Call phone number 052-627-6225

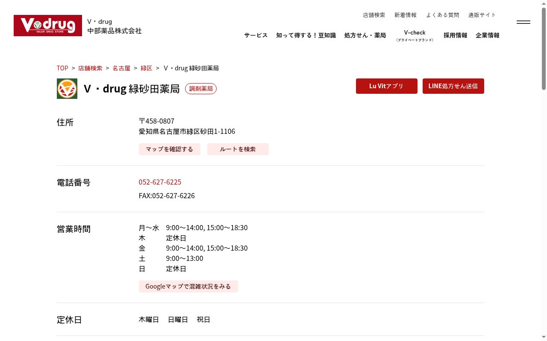click(x=160, y=182)
